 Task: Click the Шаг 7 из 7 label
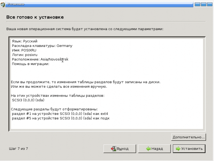point(19,148)
